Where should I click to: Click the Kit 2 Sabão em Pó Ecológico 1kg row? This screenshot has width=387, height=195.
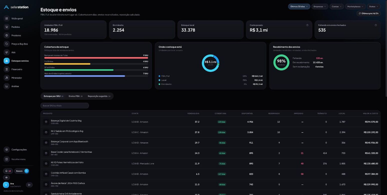pyautogui.click(x=211, y=132)
